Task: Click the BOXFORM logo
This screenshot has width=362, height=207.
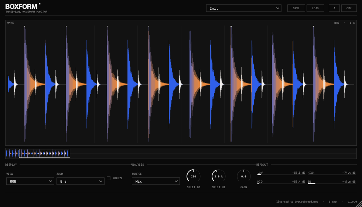Action: pos(23,6)
